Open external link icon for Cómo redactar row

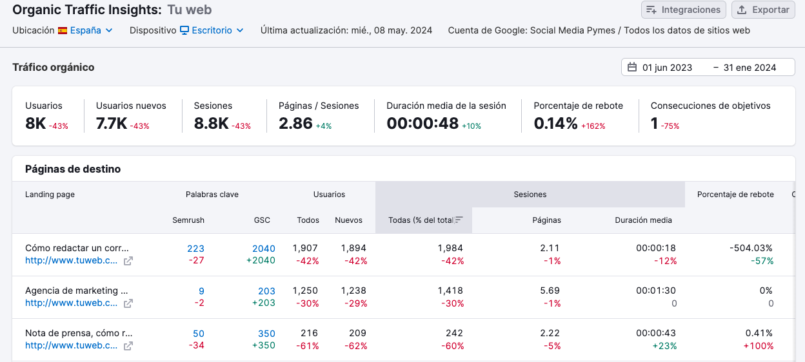[128, 261]
